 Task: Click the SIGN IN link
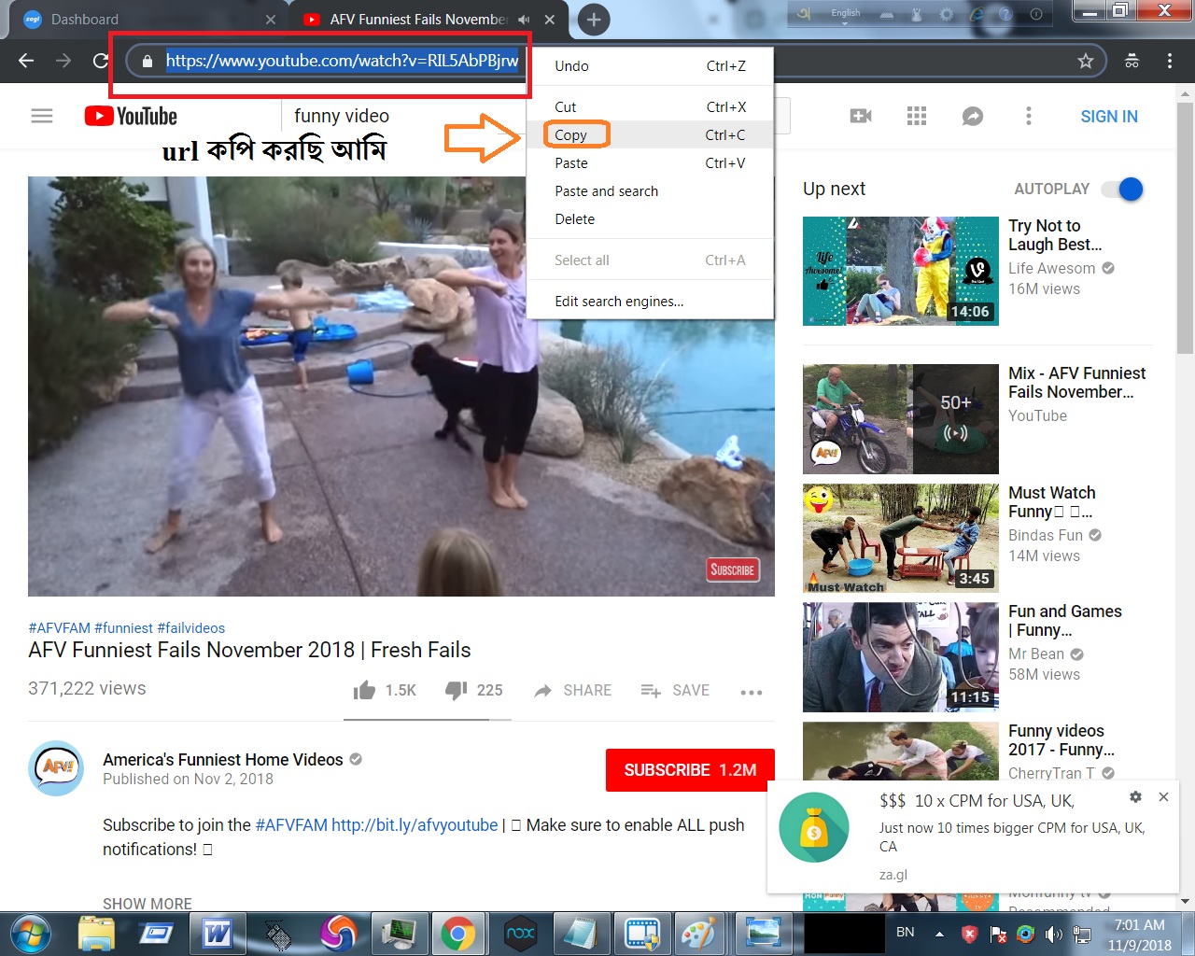[1109, 117]
